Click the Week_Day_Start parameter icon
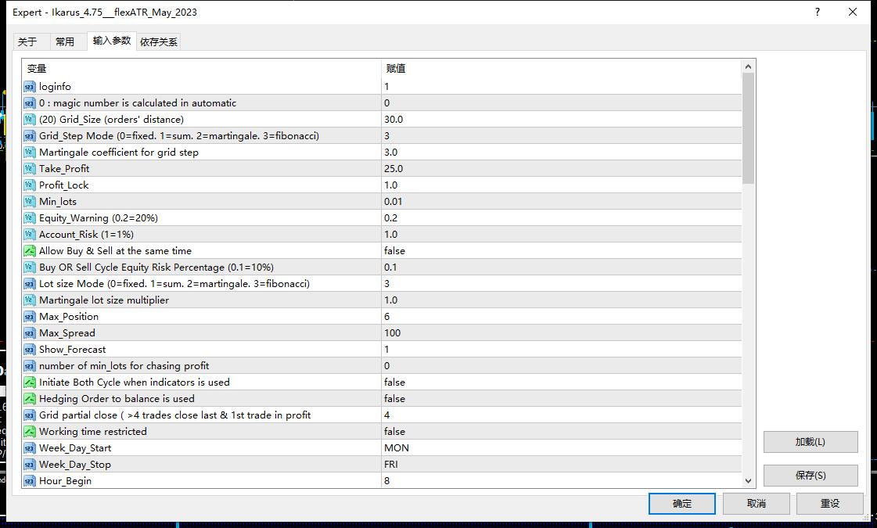The width and height of the screenshot is (877, 528). pos(30,448)
